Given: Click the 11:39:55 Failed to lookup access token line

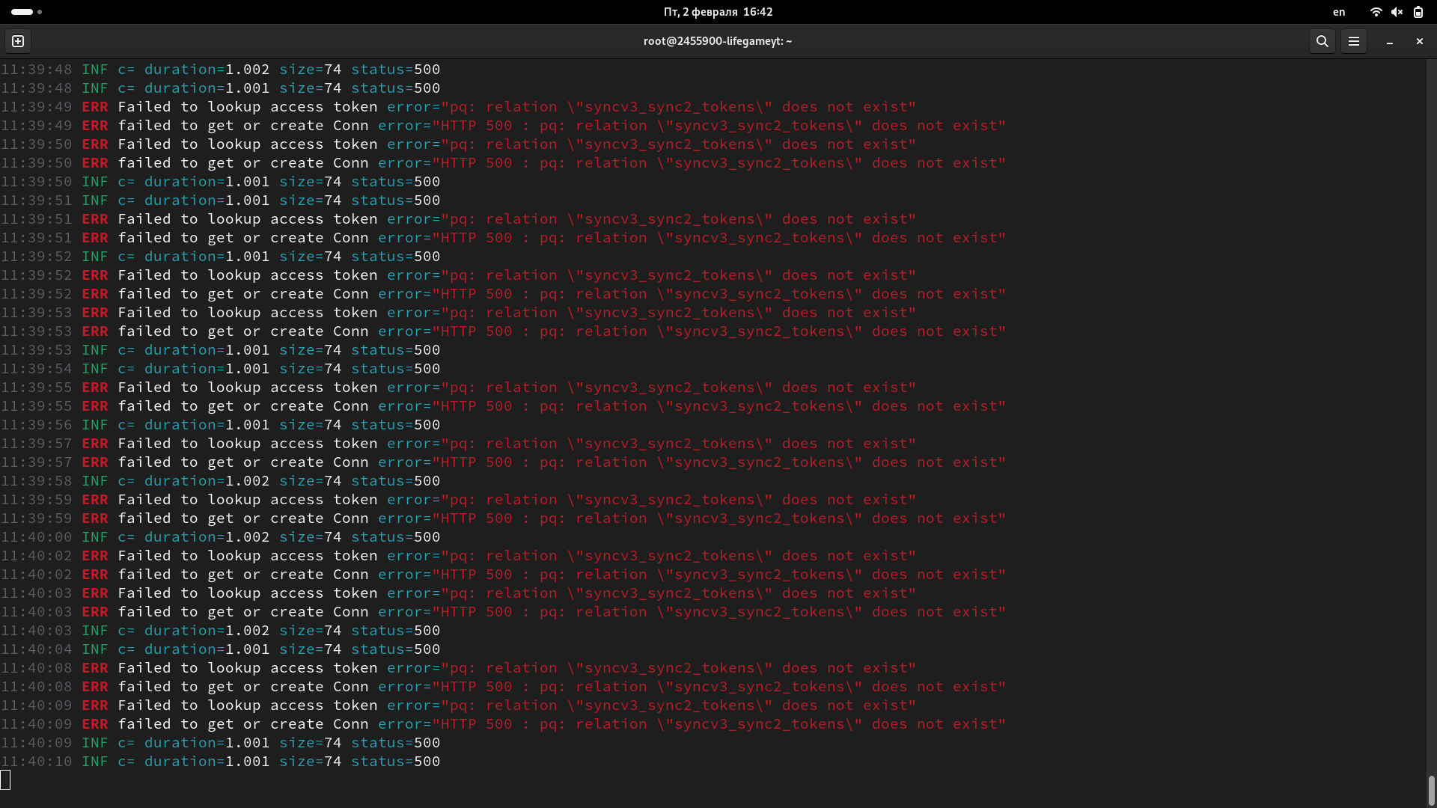Looking at the screenshot, I should pos(458,388).
